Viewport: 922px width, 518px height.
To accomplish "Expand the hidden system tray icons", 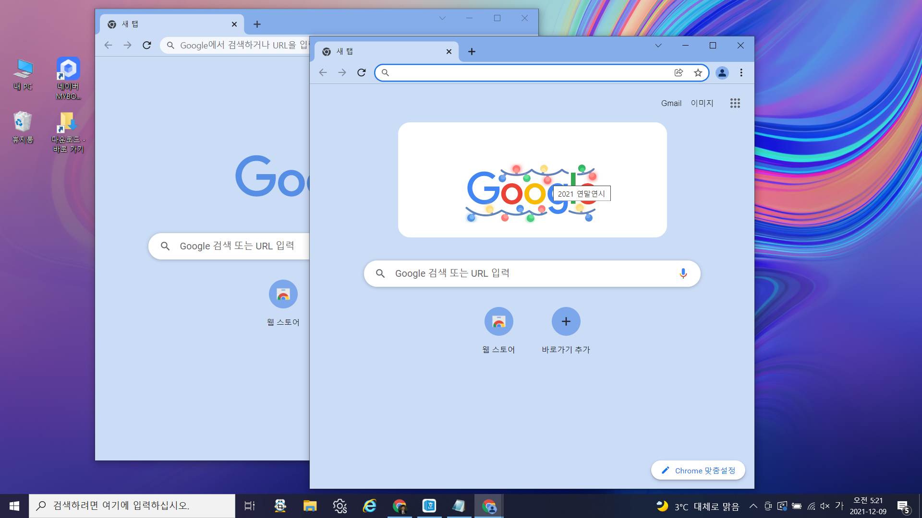I will [753, 506].
